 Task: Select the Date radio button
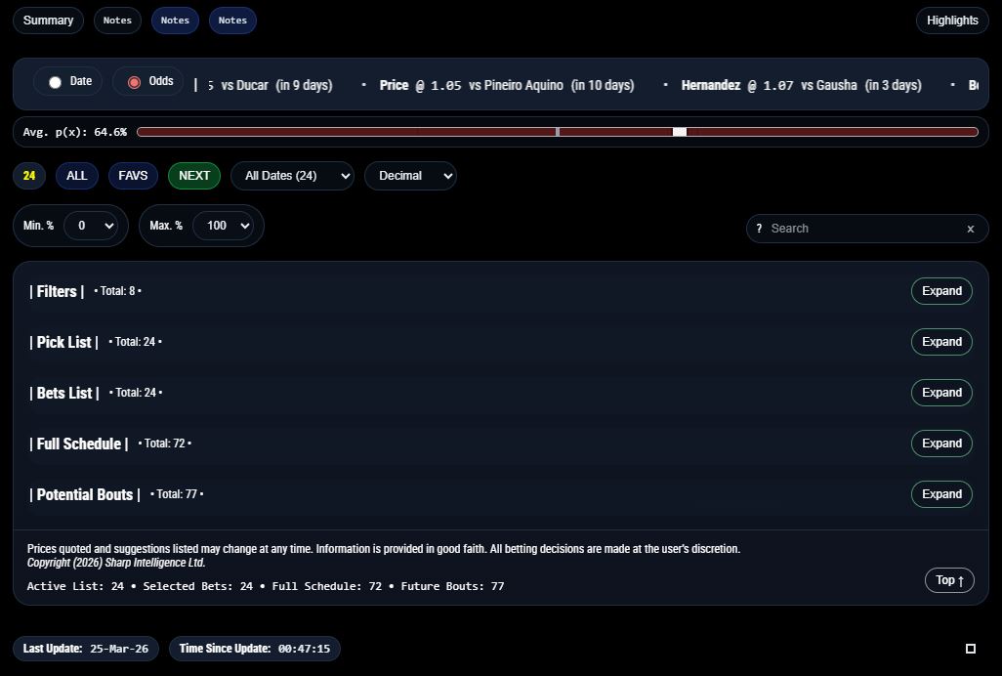coord(56,82)
